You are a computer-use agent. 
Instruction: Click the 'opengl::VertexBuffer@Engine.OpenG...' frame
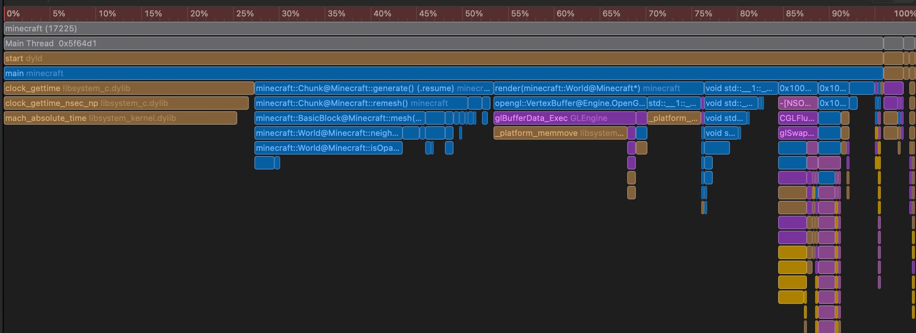[x=570, y=103]
